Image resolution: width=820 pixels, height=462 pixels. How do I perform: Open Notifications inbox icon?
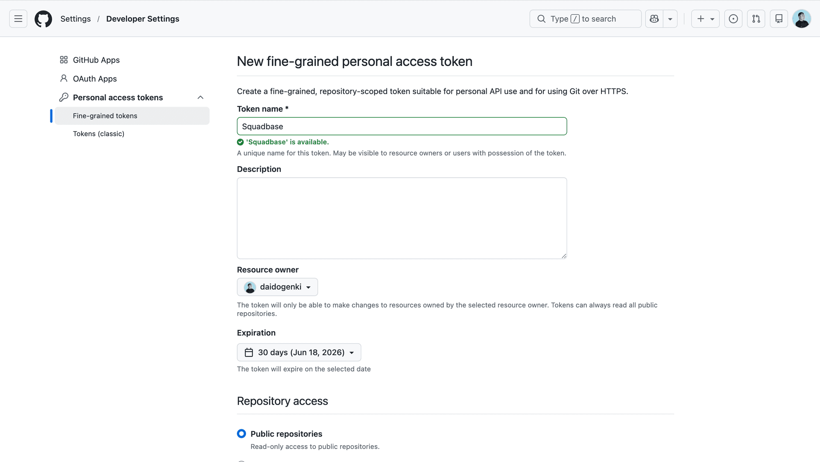point(779,19)
